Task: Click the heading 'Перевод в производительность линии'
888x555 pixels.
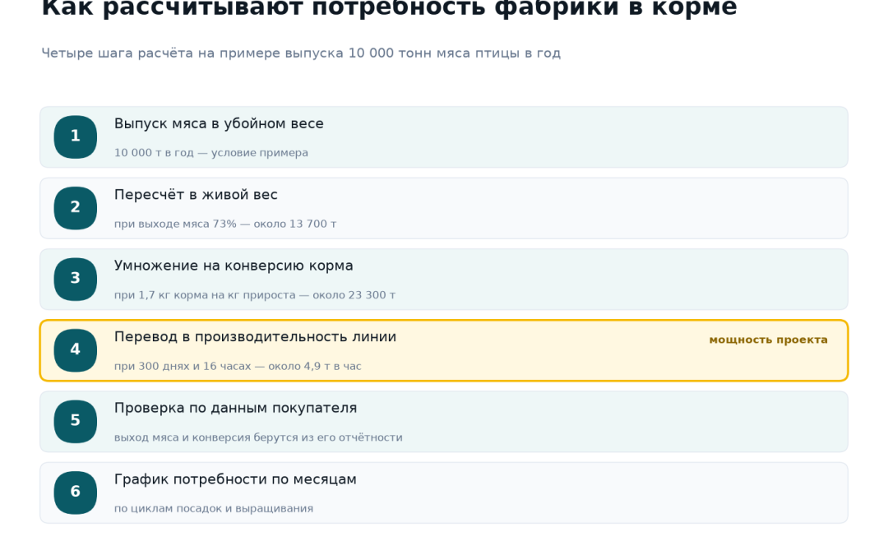Action: tap(256, 337)
